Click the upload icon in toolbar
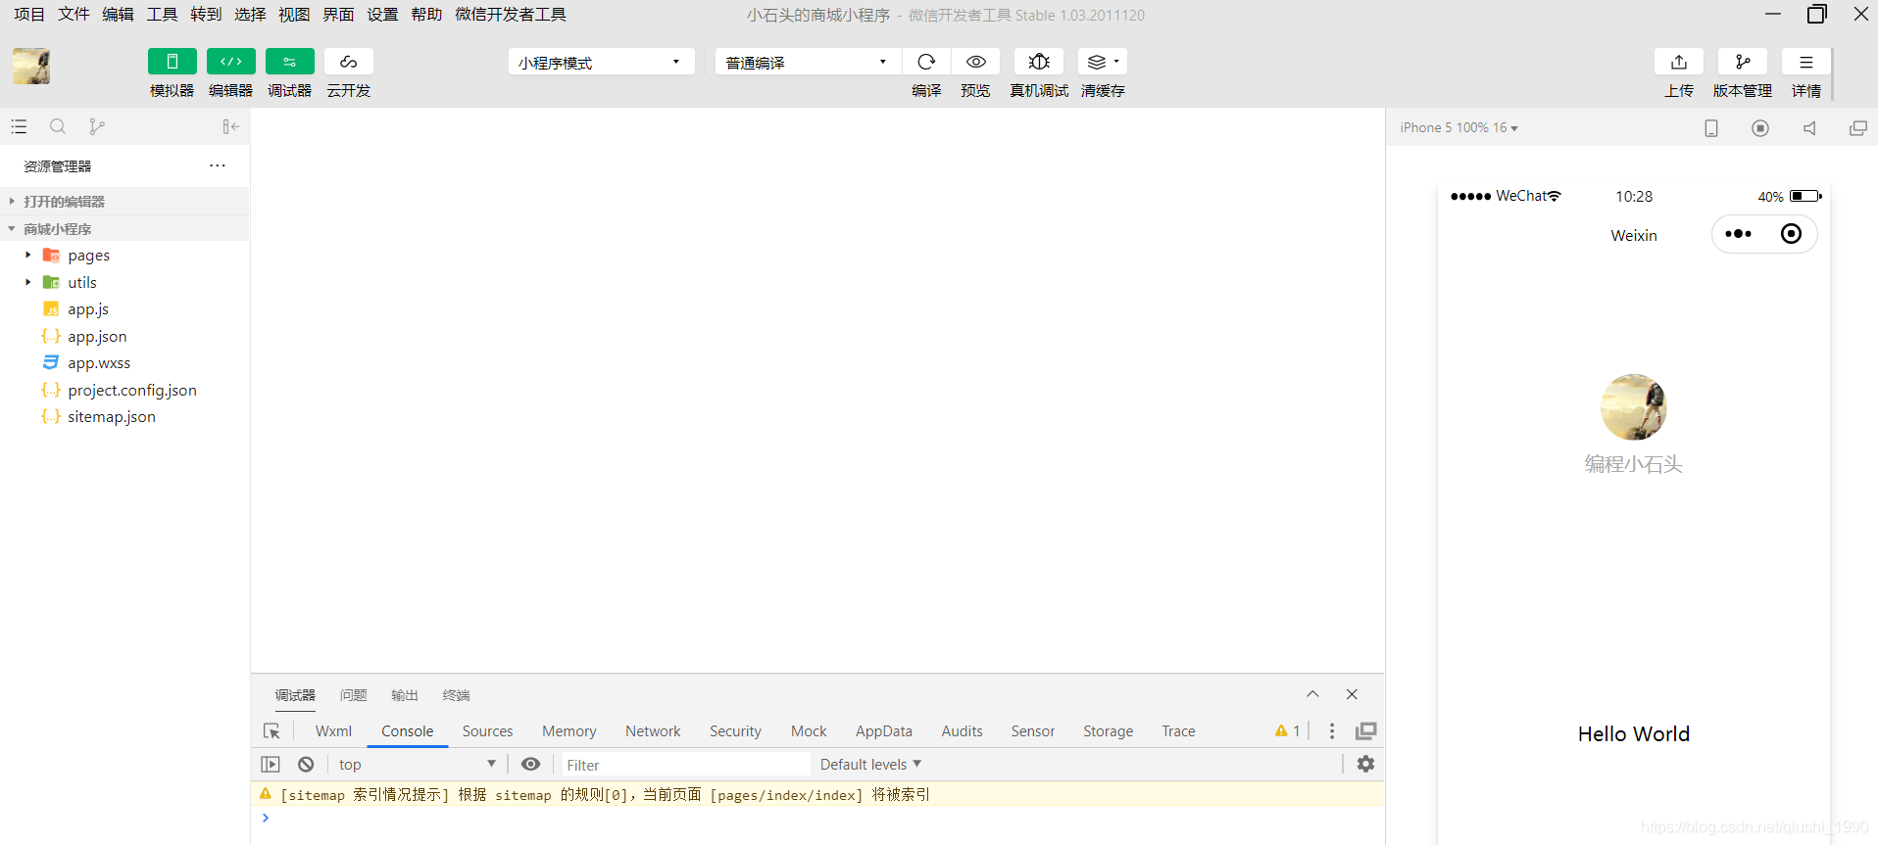 (1678, 62)
